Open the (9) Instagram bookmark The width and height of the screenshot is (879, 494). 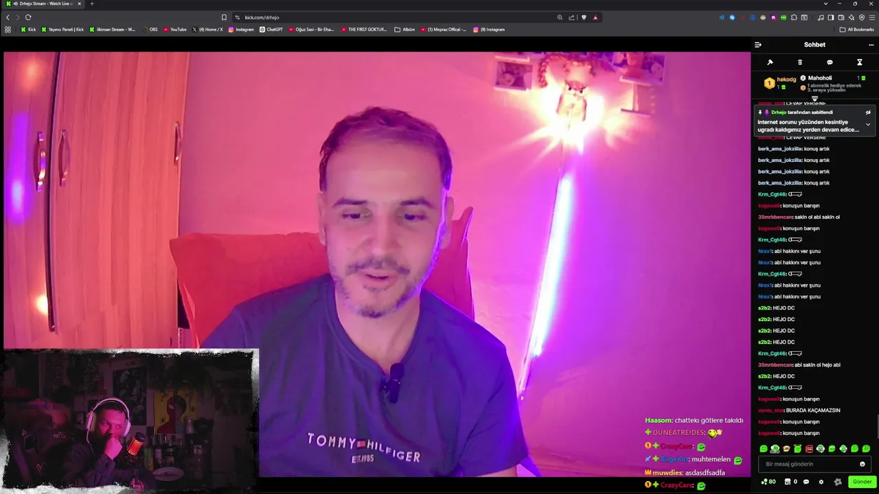(x=488, y=30)
